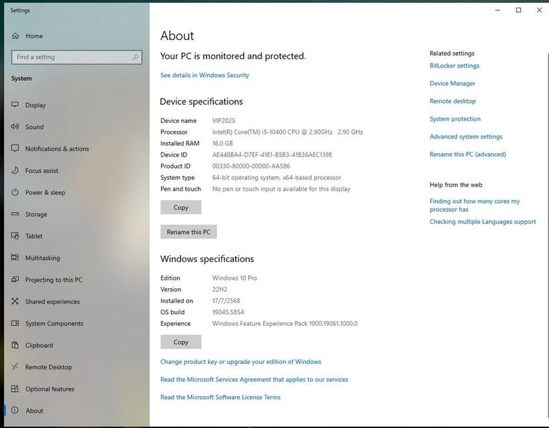Open Display settings icon
Image resolution: width=549 pixels, height=428 pixels.
tap(15, 105)
